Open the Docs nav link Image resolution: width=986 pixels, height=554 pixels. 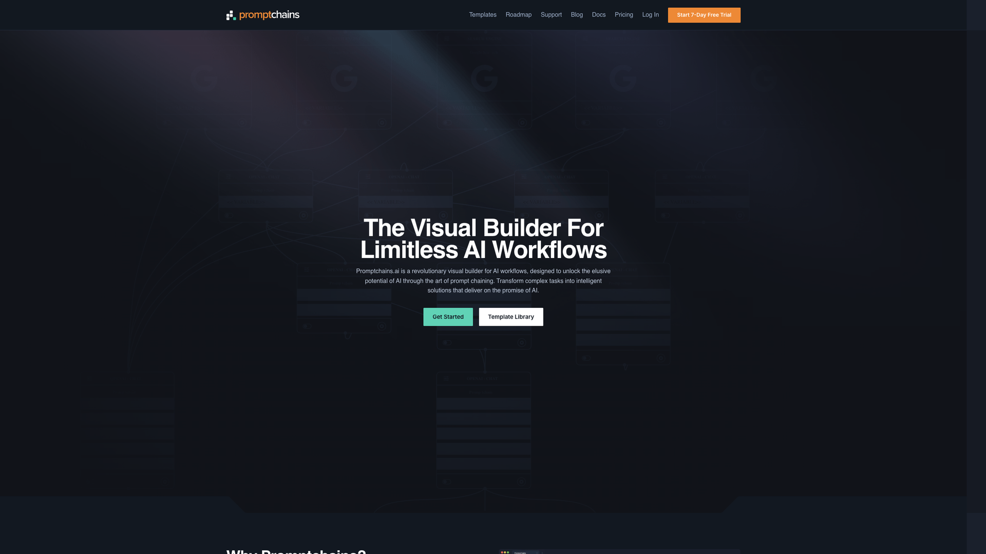598,15
